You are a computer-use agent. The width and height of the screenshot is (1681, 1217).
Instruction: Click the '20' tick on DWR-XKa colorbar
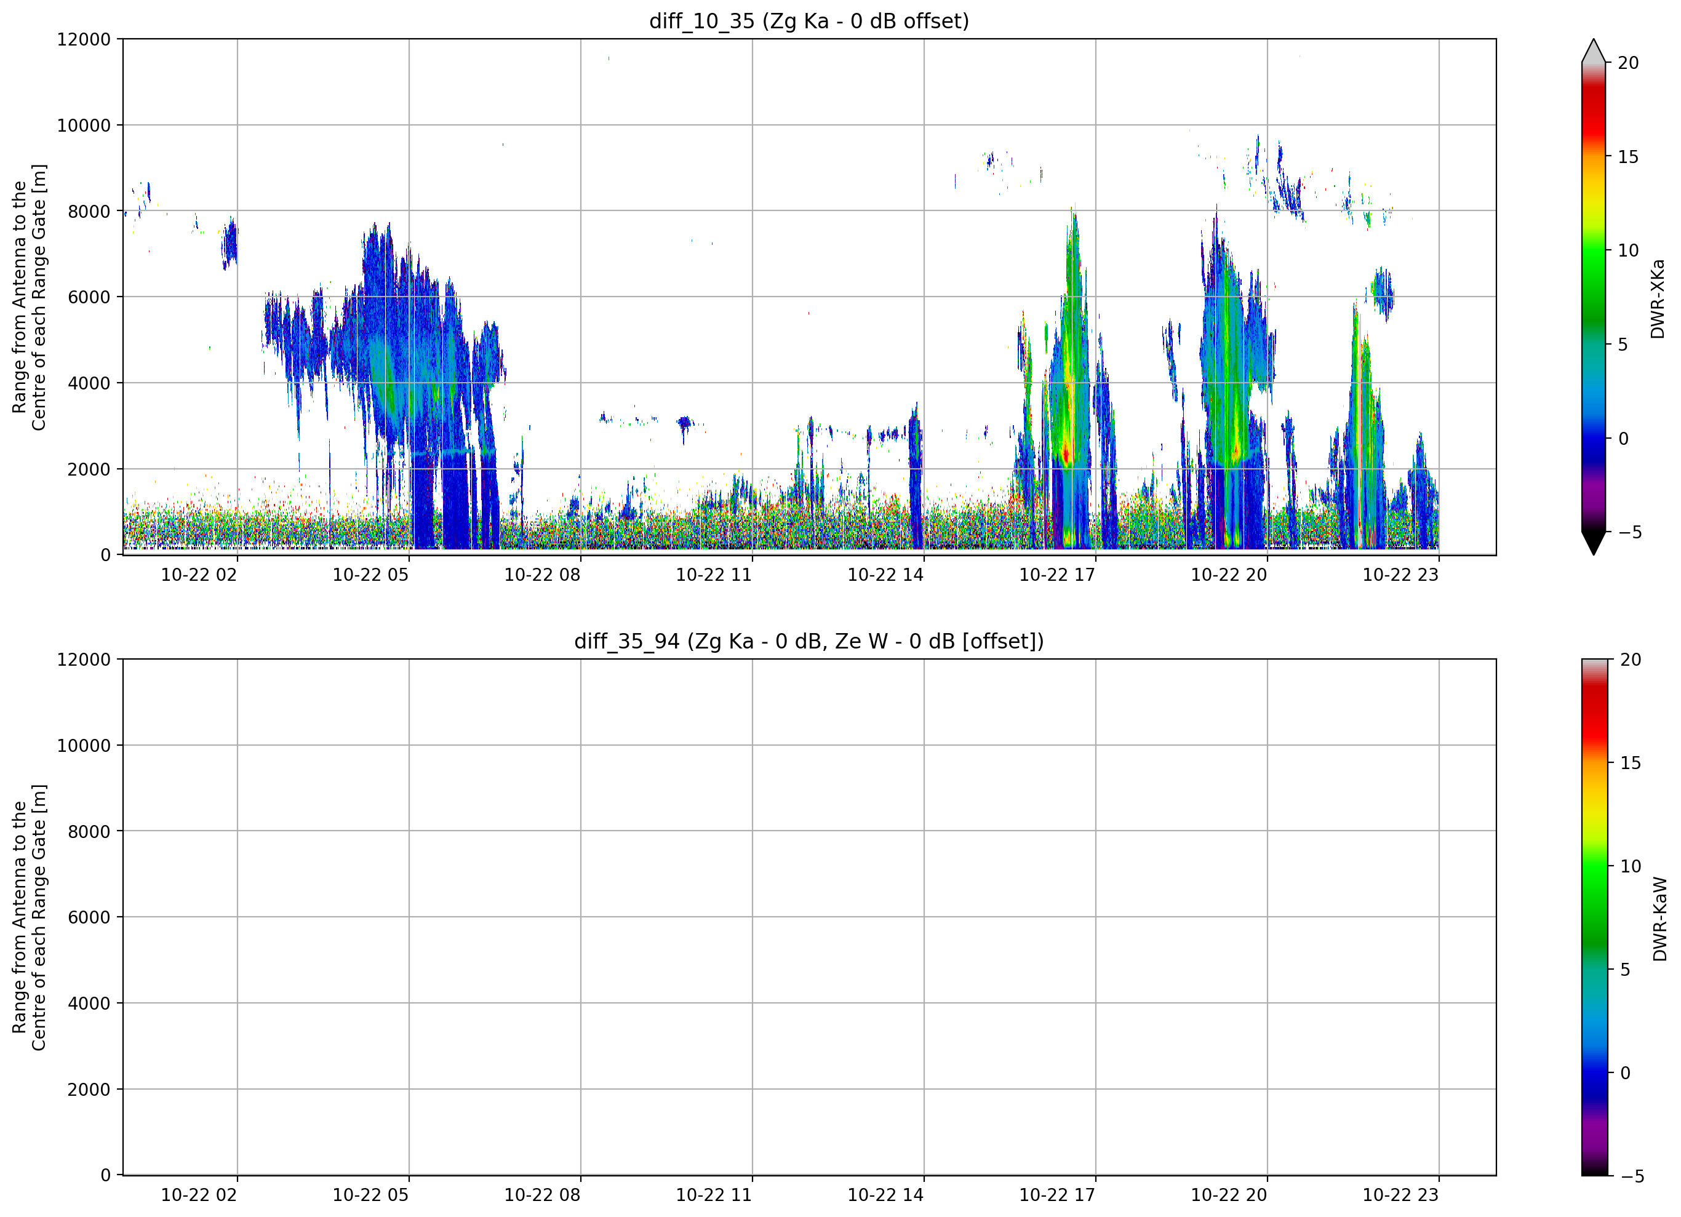click(1627, 64)
